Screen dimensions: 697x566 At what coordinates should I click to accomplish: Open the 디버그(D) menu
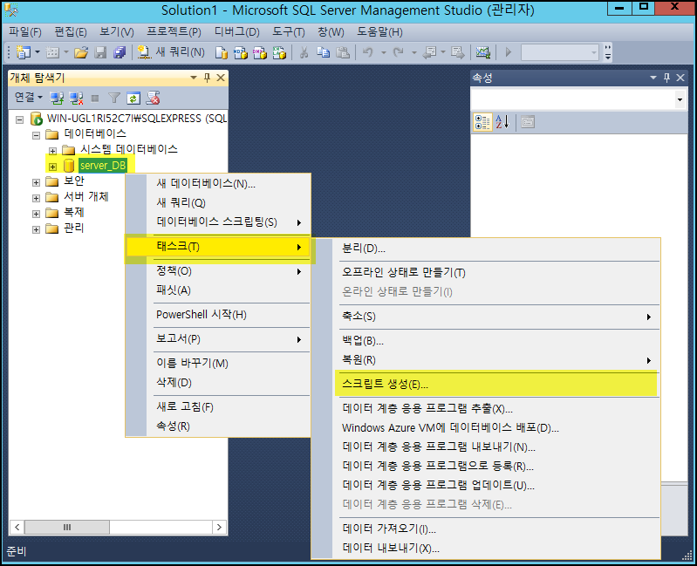pyautogui.click(x=237, y=32)
